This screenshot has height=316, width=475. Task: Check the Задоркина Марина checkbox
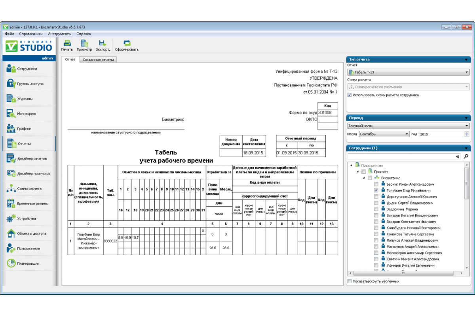click(x=376, y=209)
